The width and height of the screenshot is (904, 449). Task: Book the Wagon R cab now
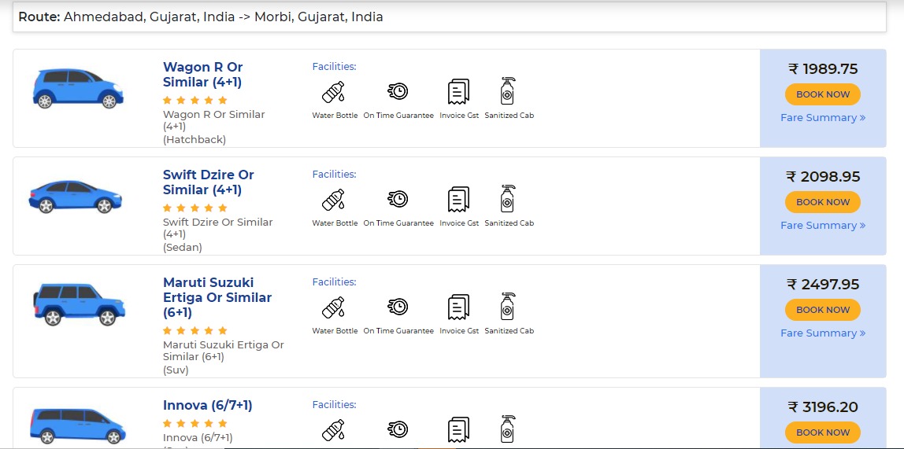[x=823, y=94]
